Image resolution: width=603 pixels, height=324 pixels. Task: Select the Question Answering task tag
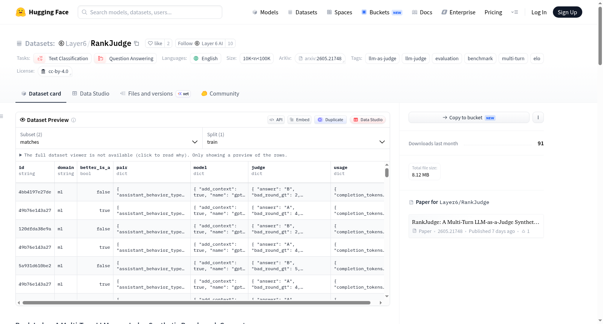pos(125,58)
